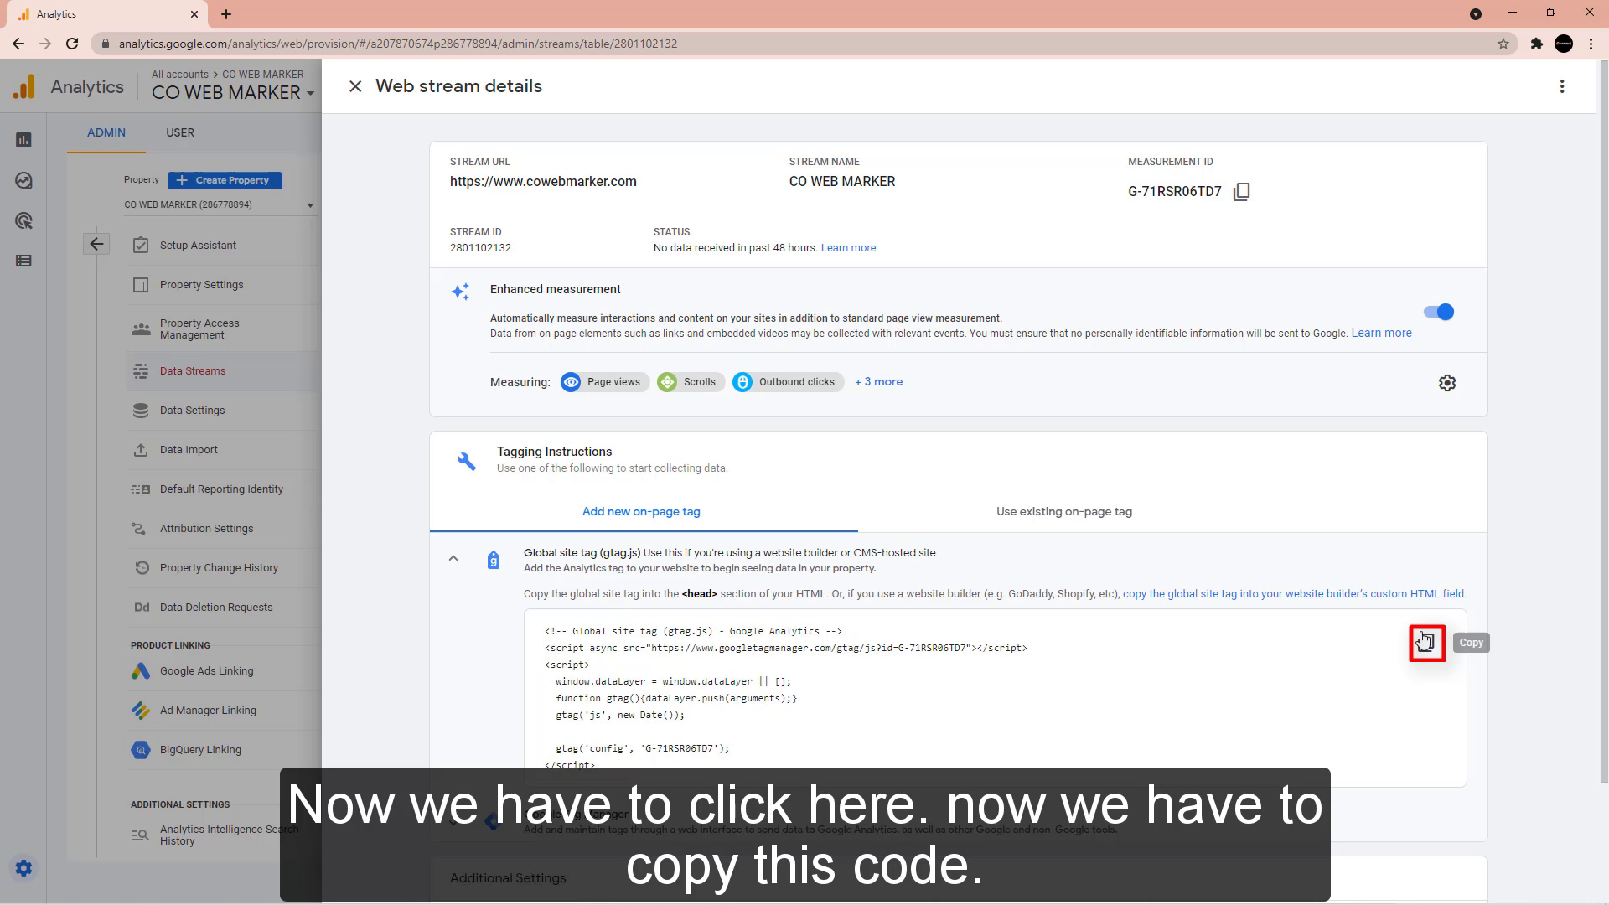Reload the Analytics page
This screenshot has width=1609, height=905.
(72, 44)
